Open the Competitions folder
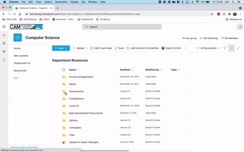The height and width of the screenshot is (152, 244). pyautogui.click(x=76, y=98)
